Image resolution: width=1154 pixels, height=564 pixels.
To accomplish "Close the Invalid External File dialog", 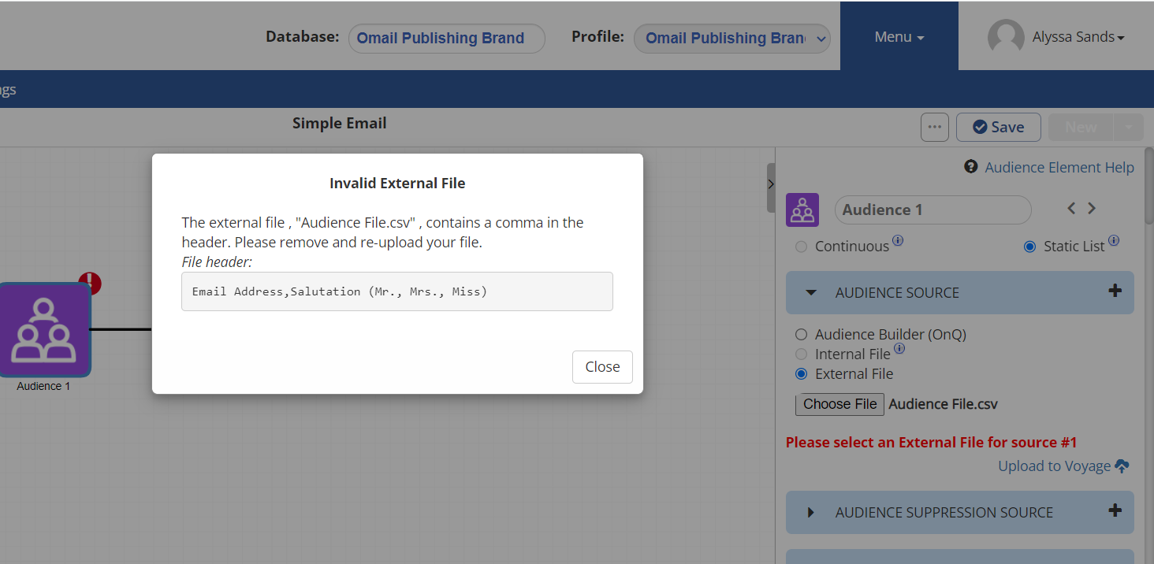I will tap(602, 367).
